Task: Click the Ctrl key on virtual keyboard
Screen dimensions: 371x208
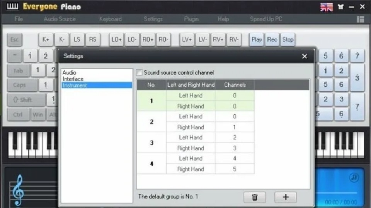Action: point(18,115)
